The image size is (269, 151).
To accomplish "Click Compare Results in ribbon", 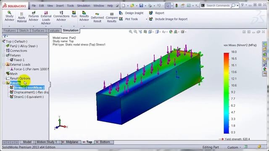I will pyautogui.click(x=112, y=18).
